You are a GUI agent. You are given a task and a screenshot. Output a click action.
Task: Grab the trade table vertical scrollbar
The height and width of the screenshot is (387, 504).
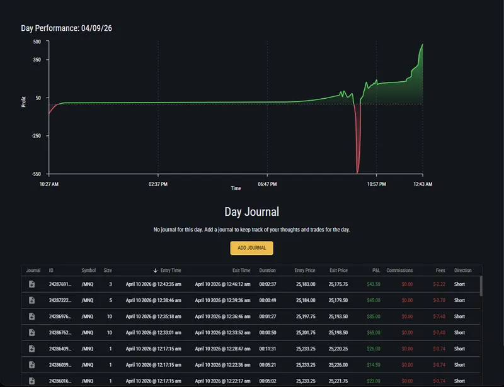[481, 286]
